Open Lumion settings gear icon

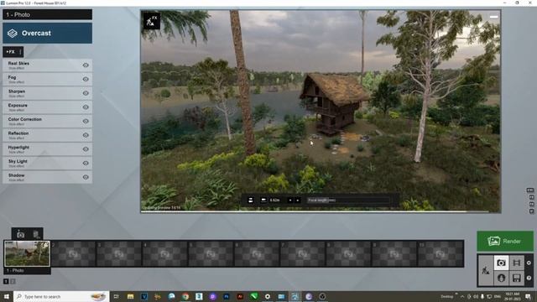pos(529,263)
